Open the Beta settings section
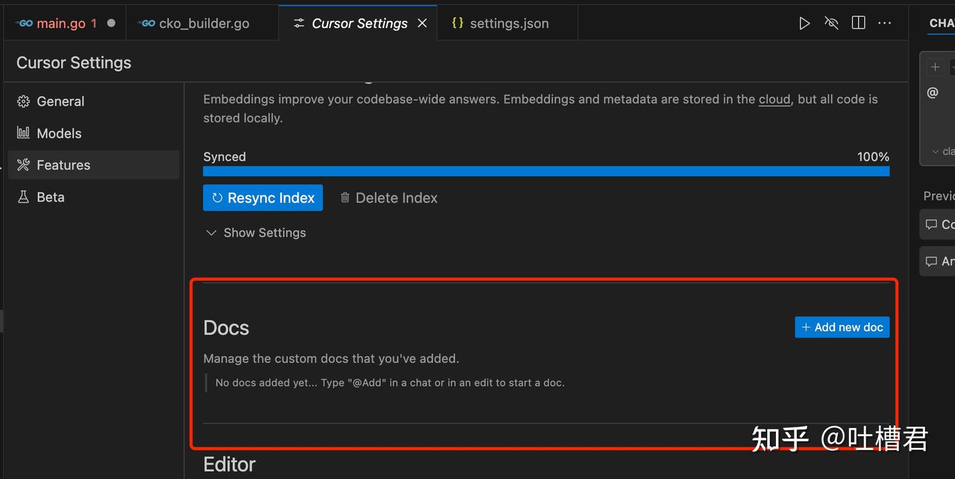This screenshot has width=955, height=479. (x=50, y=197)
